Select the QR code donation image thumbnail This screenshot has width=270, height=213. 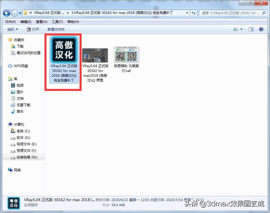(126, 54)
